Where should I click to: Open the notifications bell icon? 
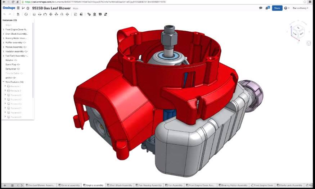click(x=267, y=8)
